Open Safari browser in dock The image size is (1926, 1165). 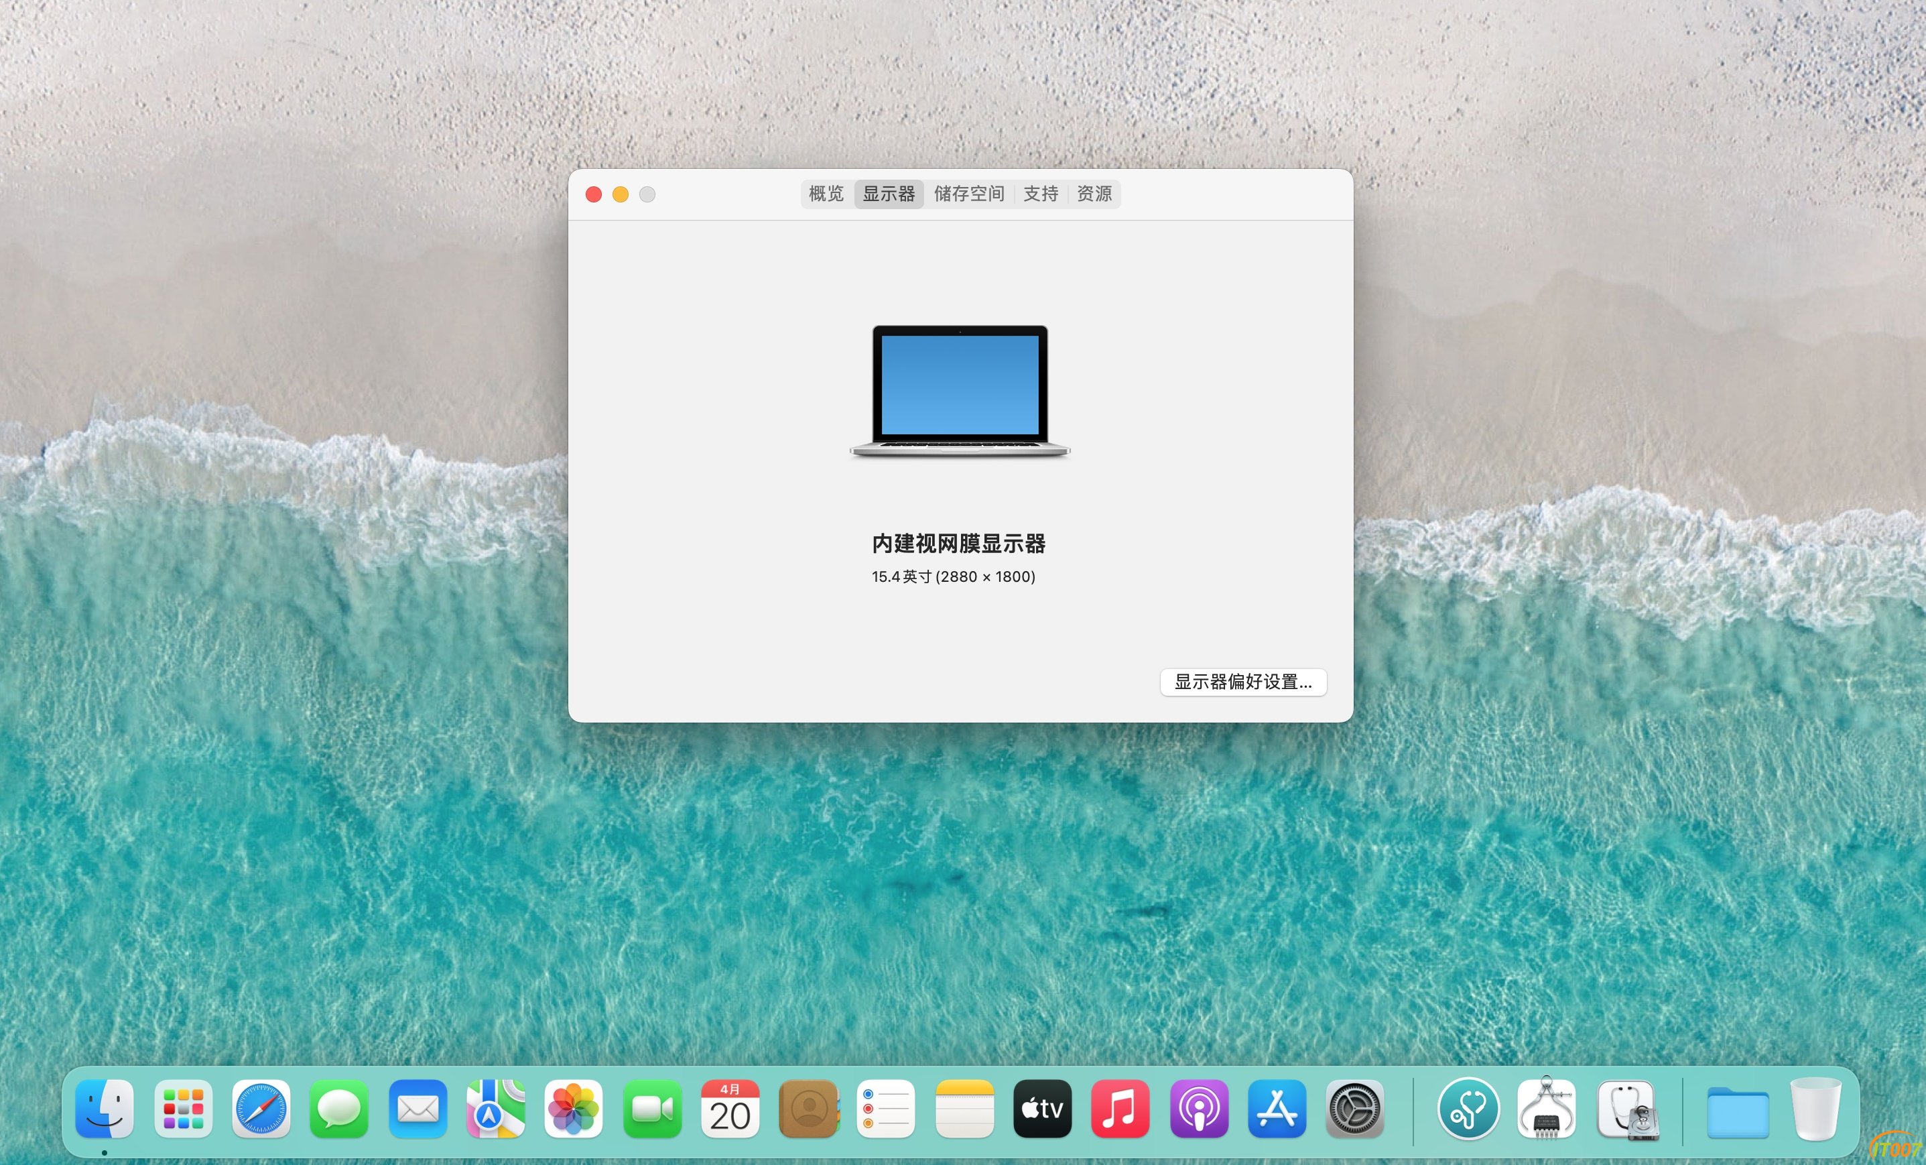pyautogui.click(x=261, y=1109)
